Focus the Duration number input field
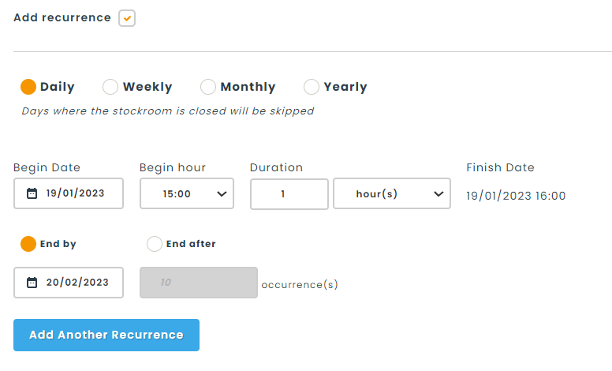The width and height of the screenshot is (612, 371). pyautogui.click(x=289, y=193)
